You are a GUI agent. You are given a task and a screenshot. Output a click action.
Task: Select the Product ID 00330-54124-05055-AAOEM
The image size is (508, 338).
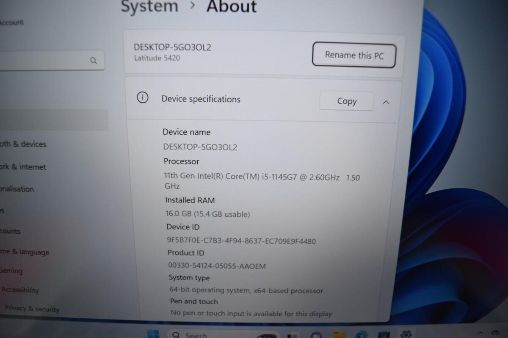click(x=217, y=266)
